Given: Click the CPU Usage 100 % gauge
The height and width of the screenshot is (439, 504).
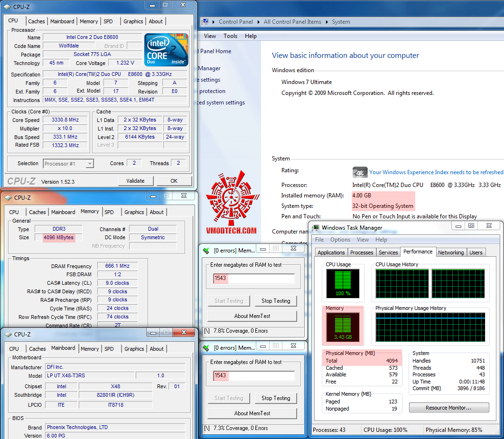Looking at the screenshot, I should (x=343, y=283).
